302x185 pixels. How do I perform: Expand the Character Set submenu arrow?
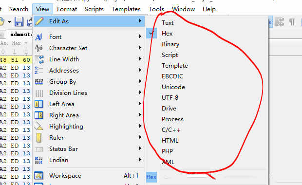(140, 48)
